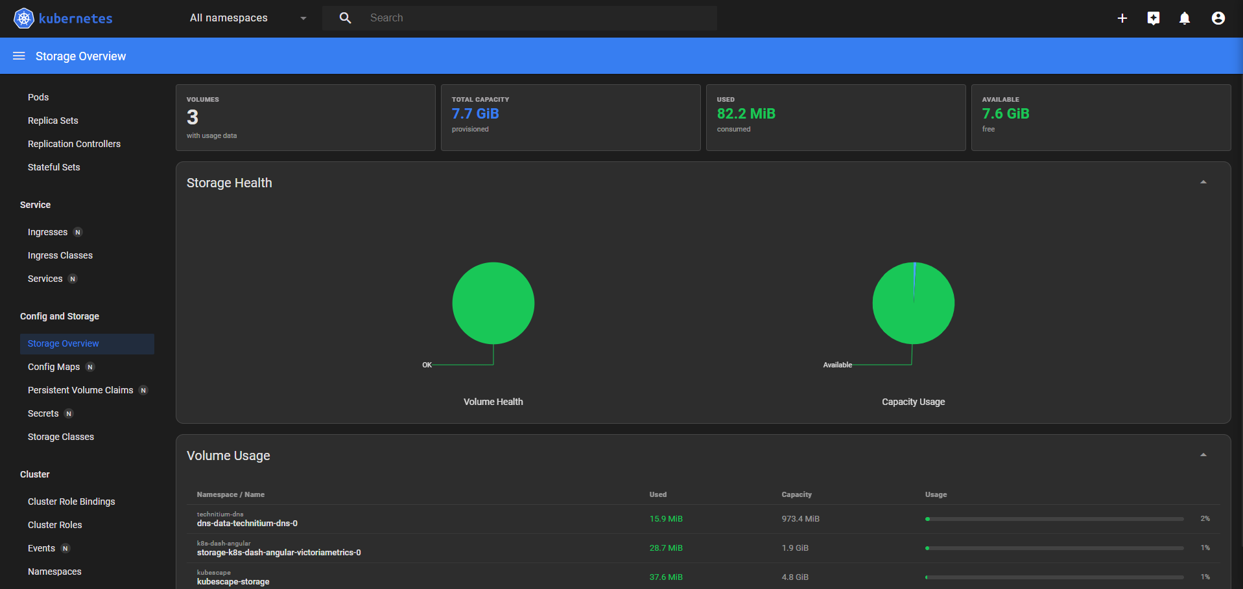Open Persistent Volume Claims page

point(80,390)
